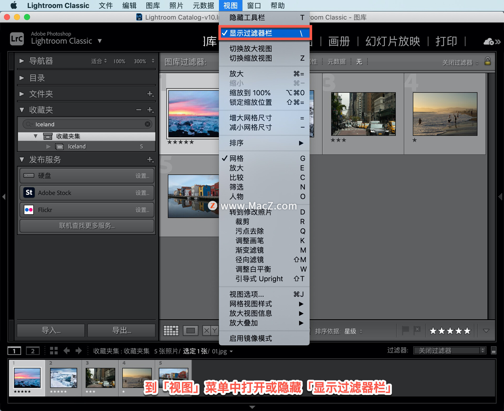Add new folder with plus icon
504x411 pixels.
pos(150,94)
